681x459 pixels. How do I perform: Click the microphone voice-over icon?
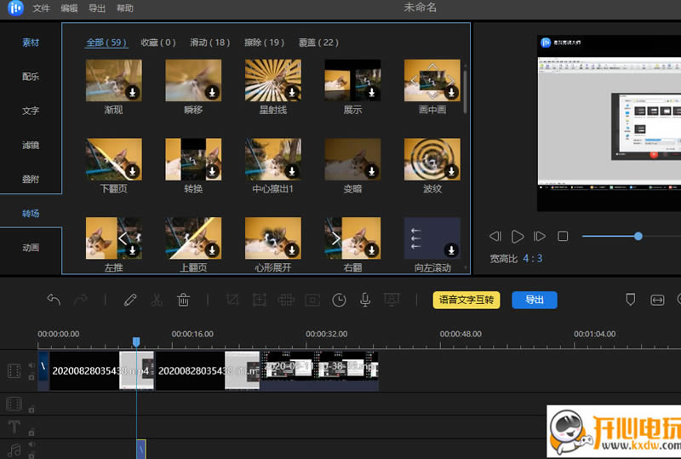[x=365, y=300]
